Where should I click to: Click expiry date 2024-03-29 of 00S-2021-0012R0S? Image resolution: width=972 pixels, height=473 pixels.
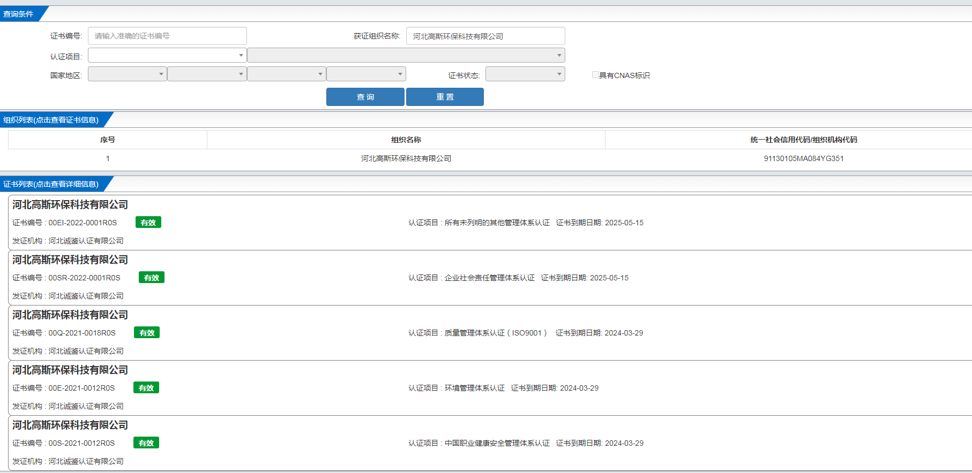click(624, 443)
